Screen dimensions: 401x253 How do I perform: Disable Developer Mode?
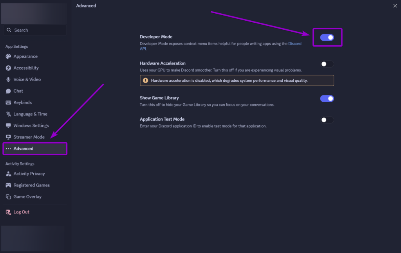click(x=327, y=37)
